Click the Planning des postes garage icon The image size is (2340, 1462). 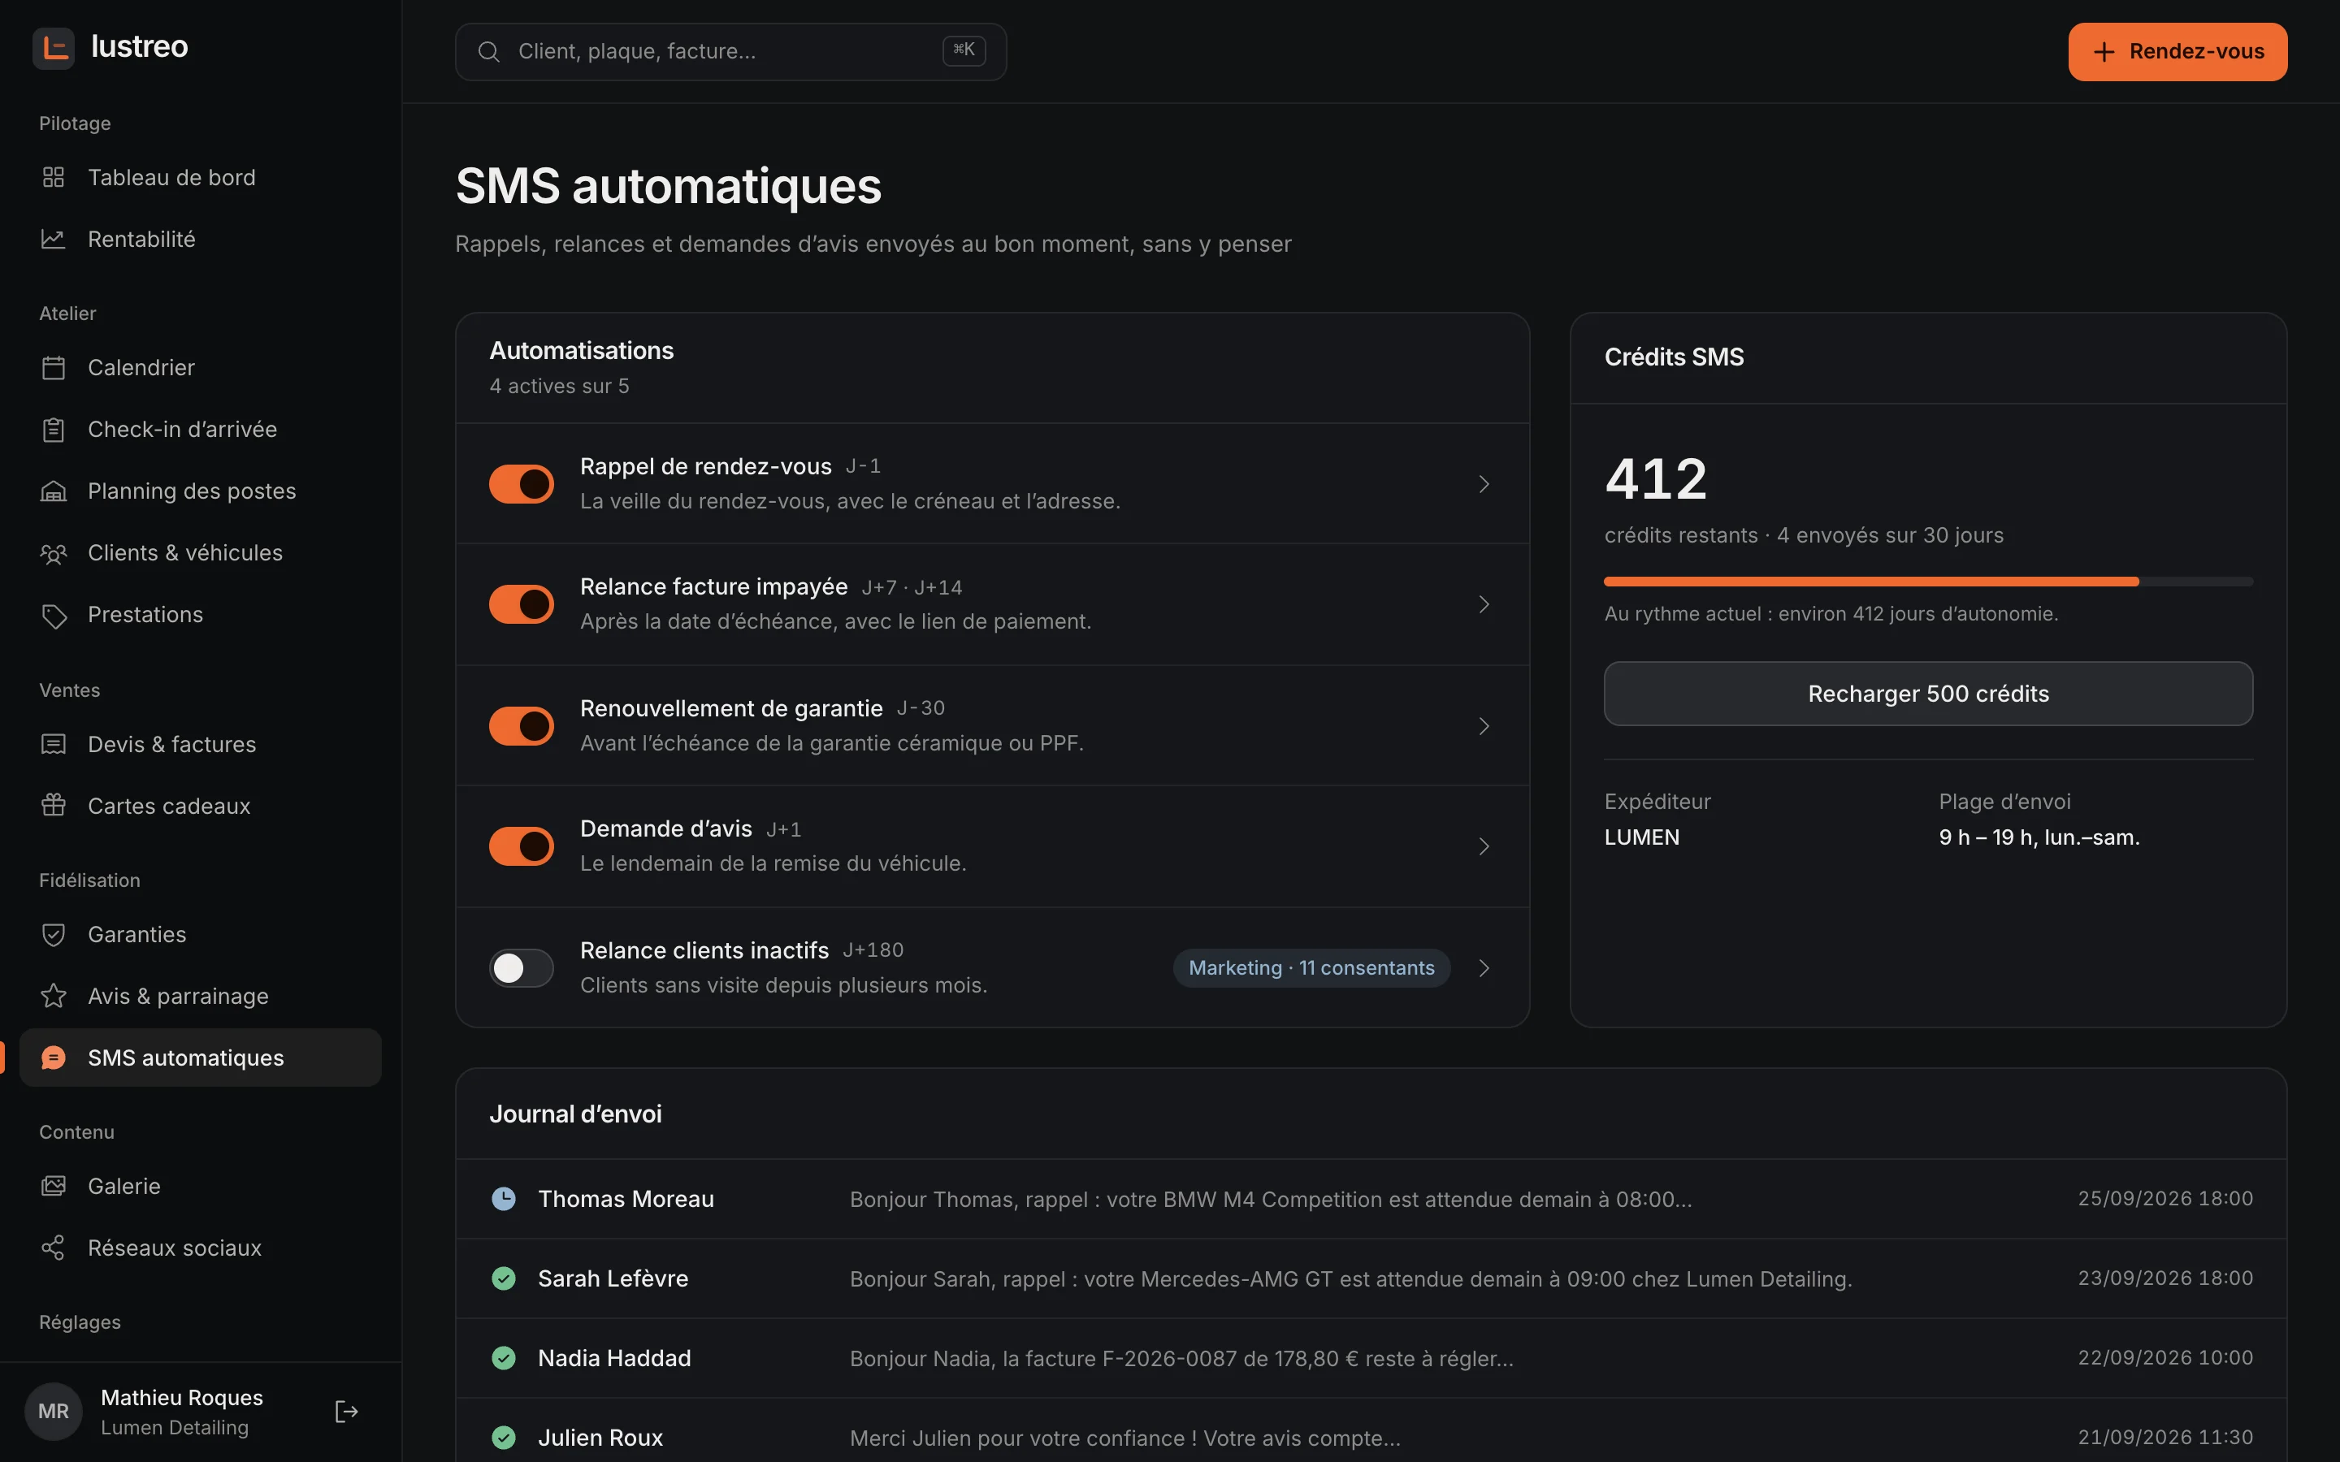point(53,492)
